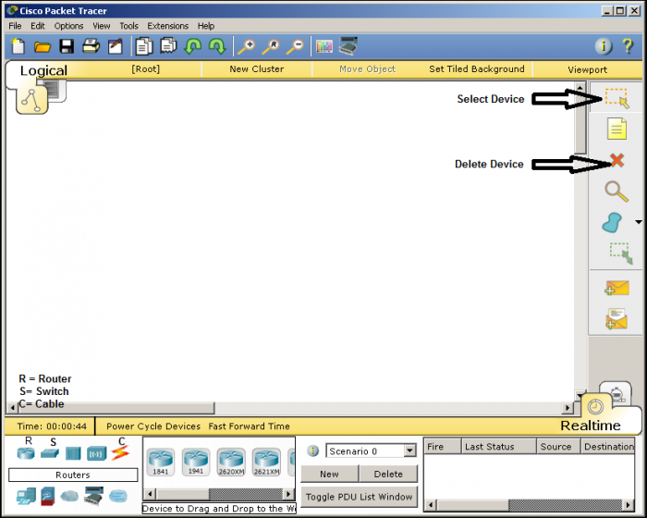647x518 pixels.
Task: Click the Zoom Out magnifier icon
Action: tap(295, 46)
